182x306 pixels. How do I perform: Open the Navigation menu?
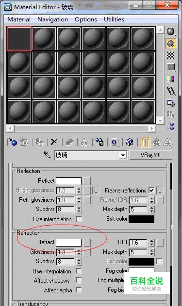pos(52,19)
